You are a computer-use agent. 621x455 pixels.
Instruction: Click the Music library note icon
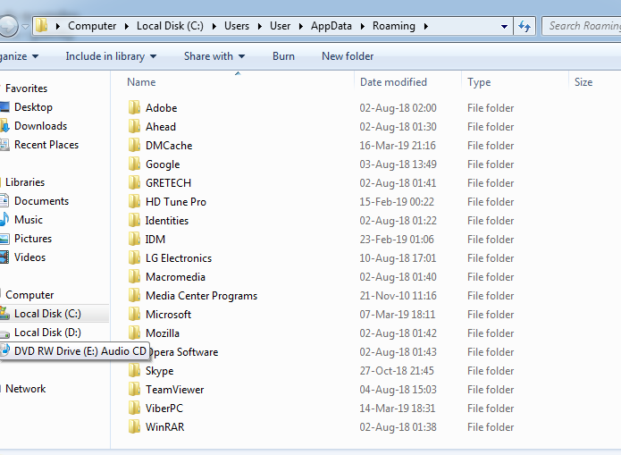pyautogui.click(x=4, y=220)
